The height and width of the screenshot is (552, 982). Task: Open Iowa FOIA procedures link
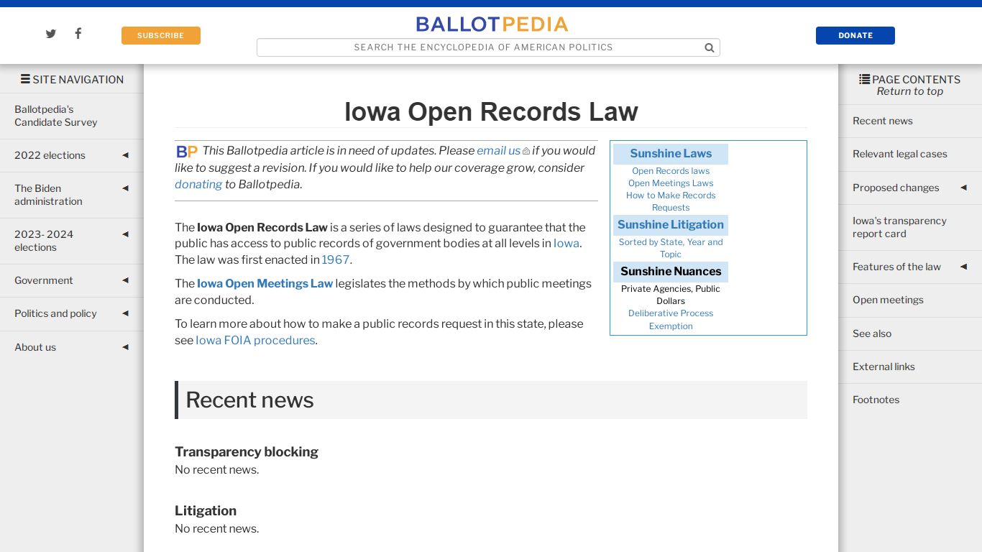(x=255, y=340)
